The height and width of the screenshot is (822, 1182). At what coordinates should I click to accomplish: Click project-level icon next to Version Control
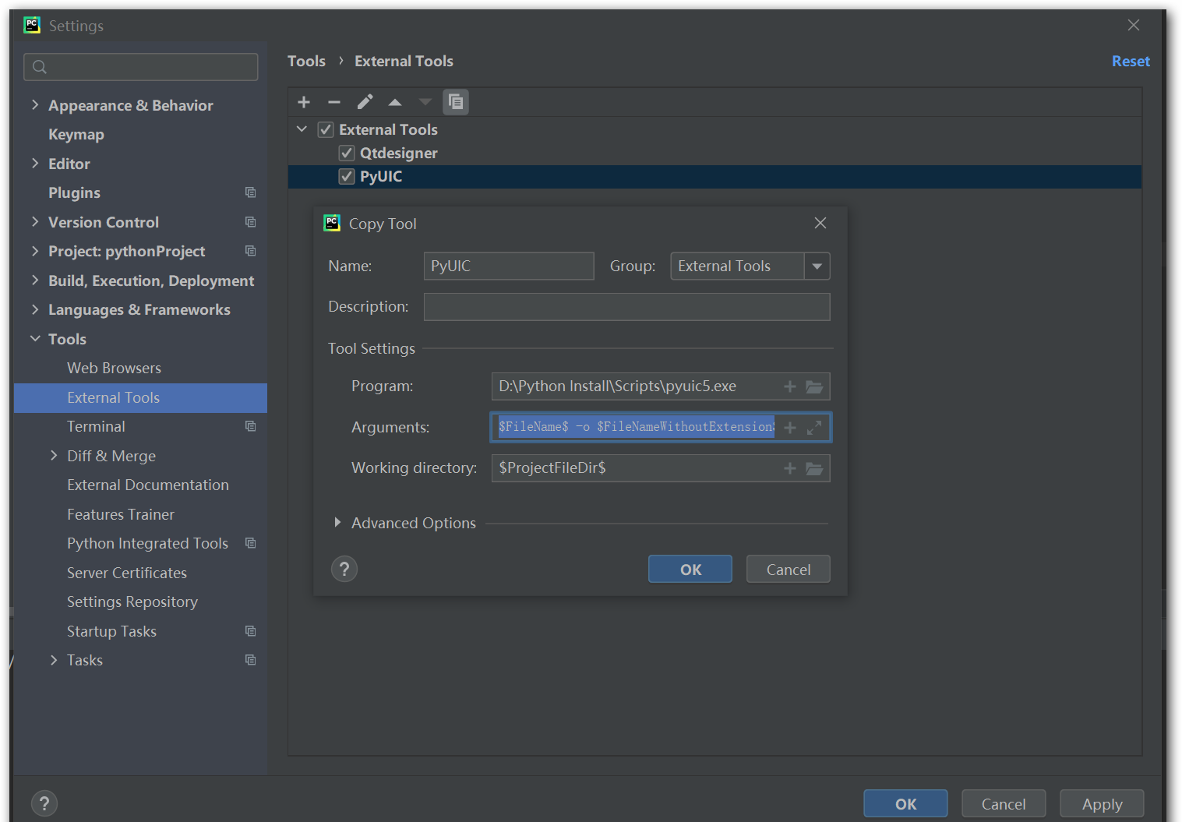coord(250,222)
